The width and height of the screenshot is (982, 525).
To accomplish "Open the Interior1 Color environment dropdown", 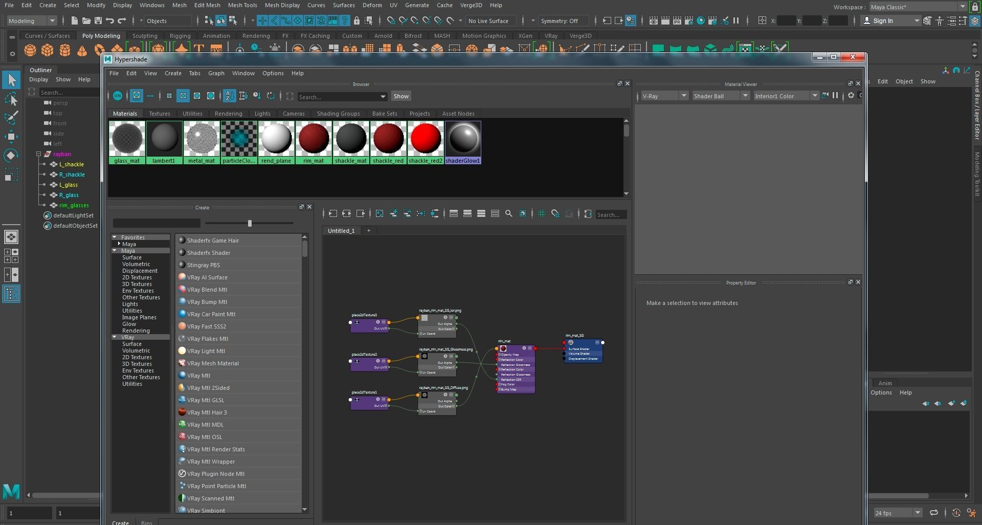I will pos(786,96).
